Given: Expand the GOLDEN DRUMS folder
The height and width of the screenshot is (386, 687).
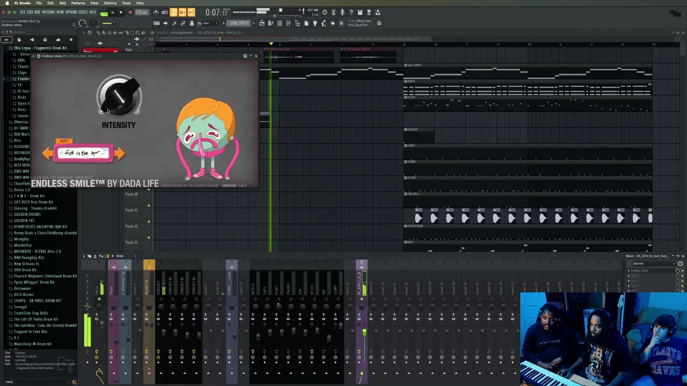Looking at the screenshot, I should 27,214.
